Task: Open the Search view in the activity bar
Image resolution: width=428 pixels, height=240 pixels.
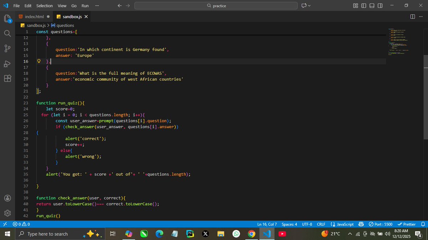Action: point(7,33)
